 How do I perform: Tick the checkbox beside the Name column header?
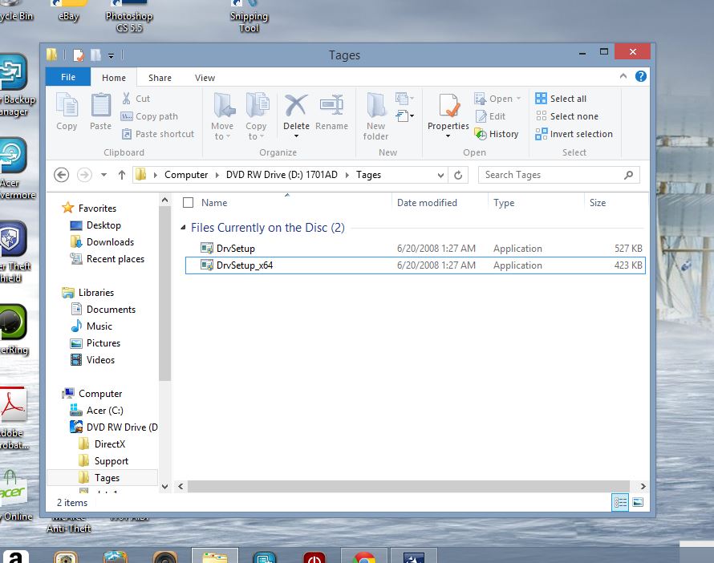[x=190, y=202]
